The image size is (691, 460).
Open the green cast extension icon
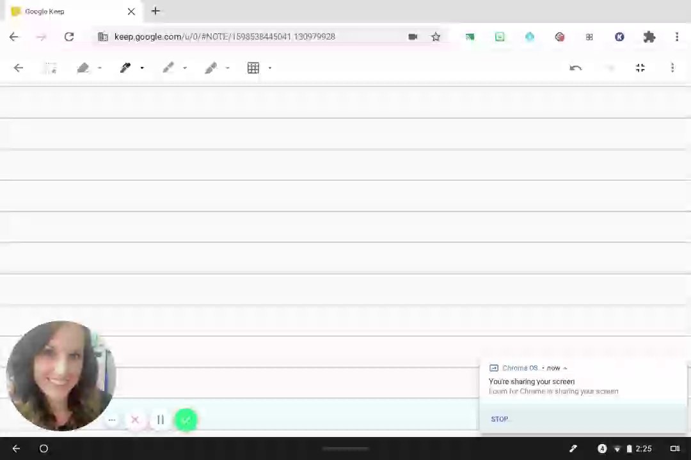pos(470,37)
